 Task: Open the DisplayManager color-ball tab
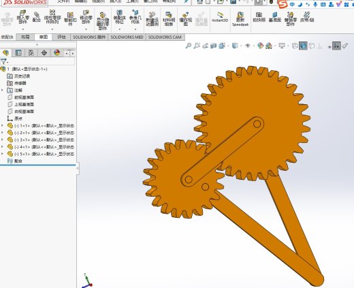click(x=57, y=53)
